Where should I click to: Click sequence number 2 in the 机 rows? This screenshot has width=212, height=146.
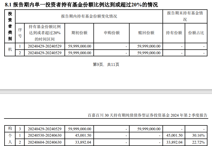[x=20, y=53]
